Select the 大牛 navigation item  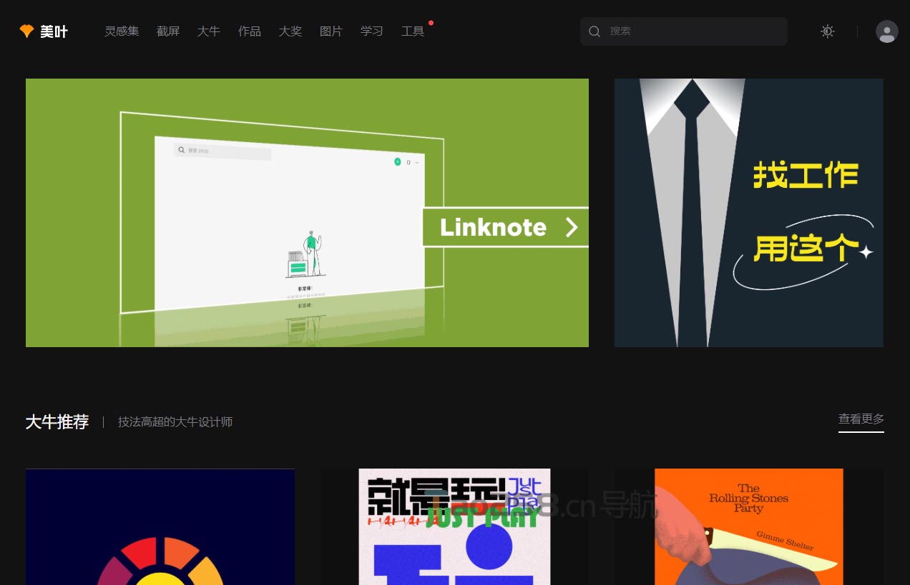[209, 31]
